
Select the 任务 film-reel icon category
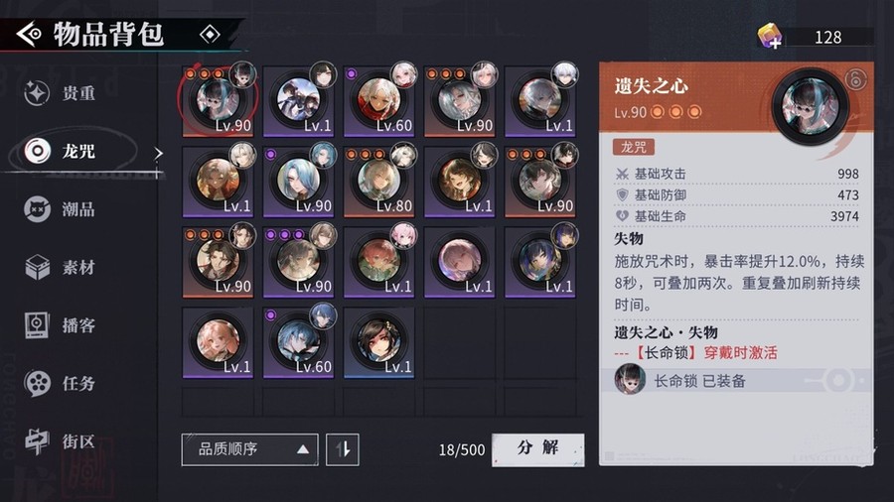(x=60, y=383)
